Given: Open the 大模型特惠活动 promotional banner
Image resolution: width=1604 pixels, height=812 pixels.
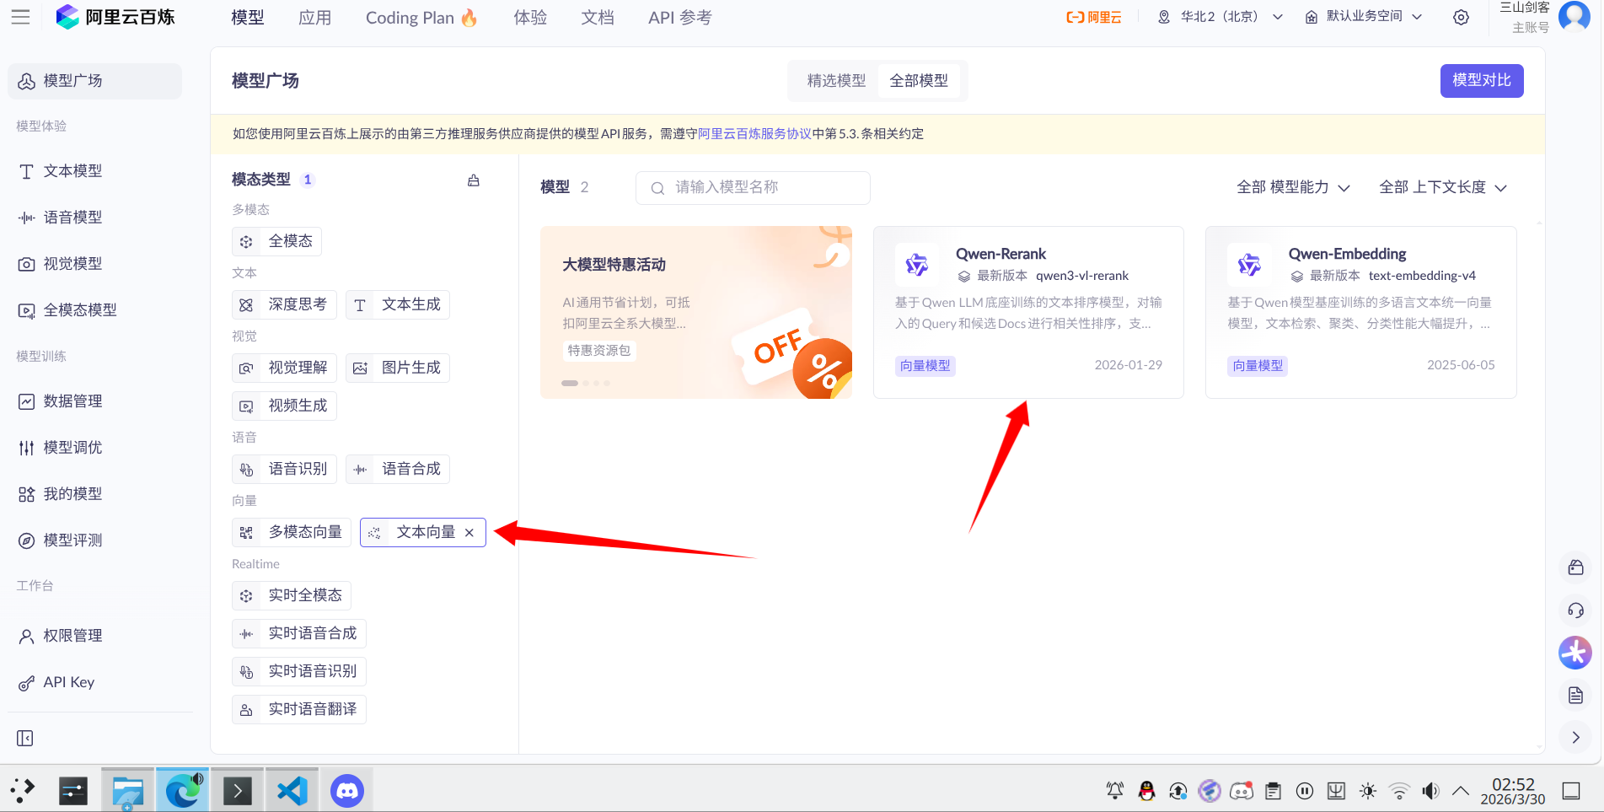Looking at the screenshot, I should tap(696, 312).
